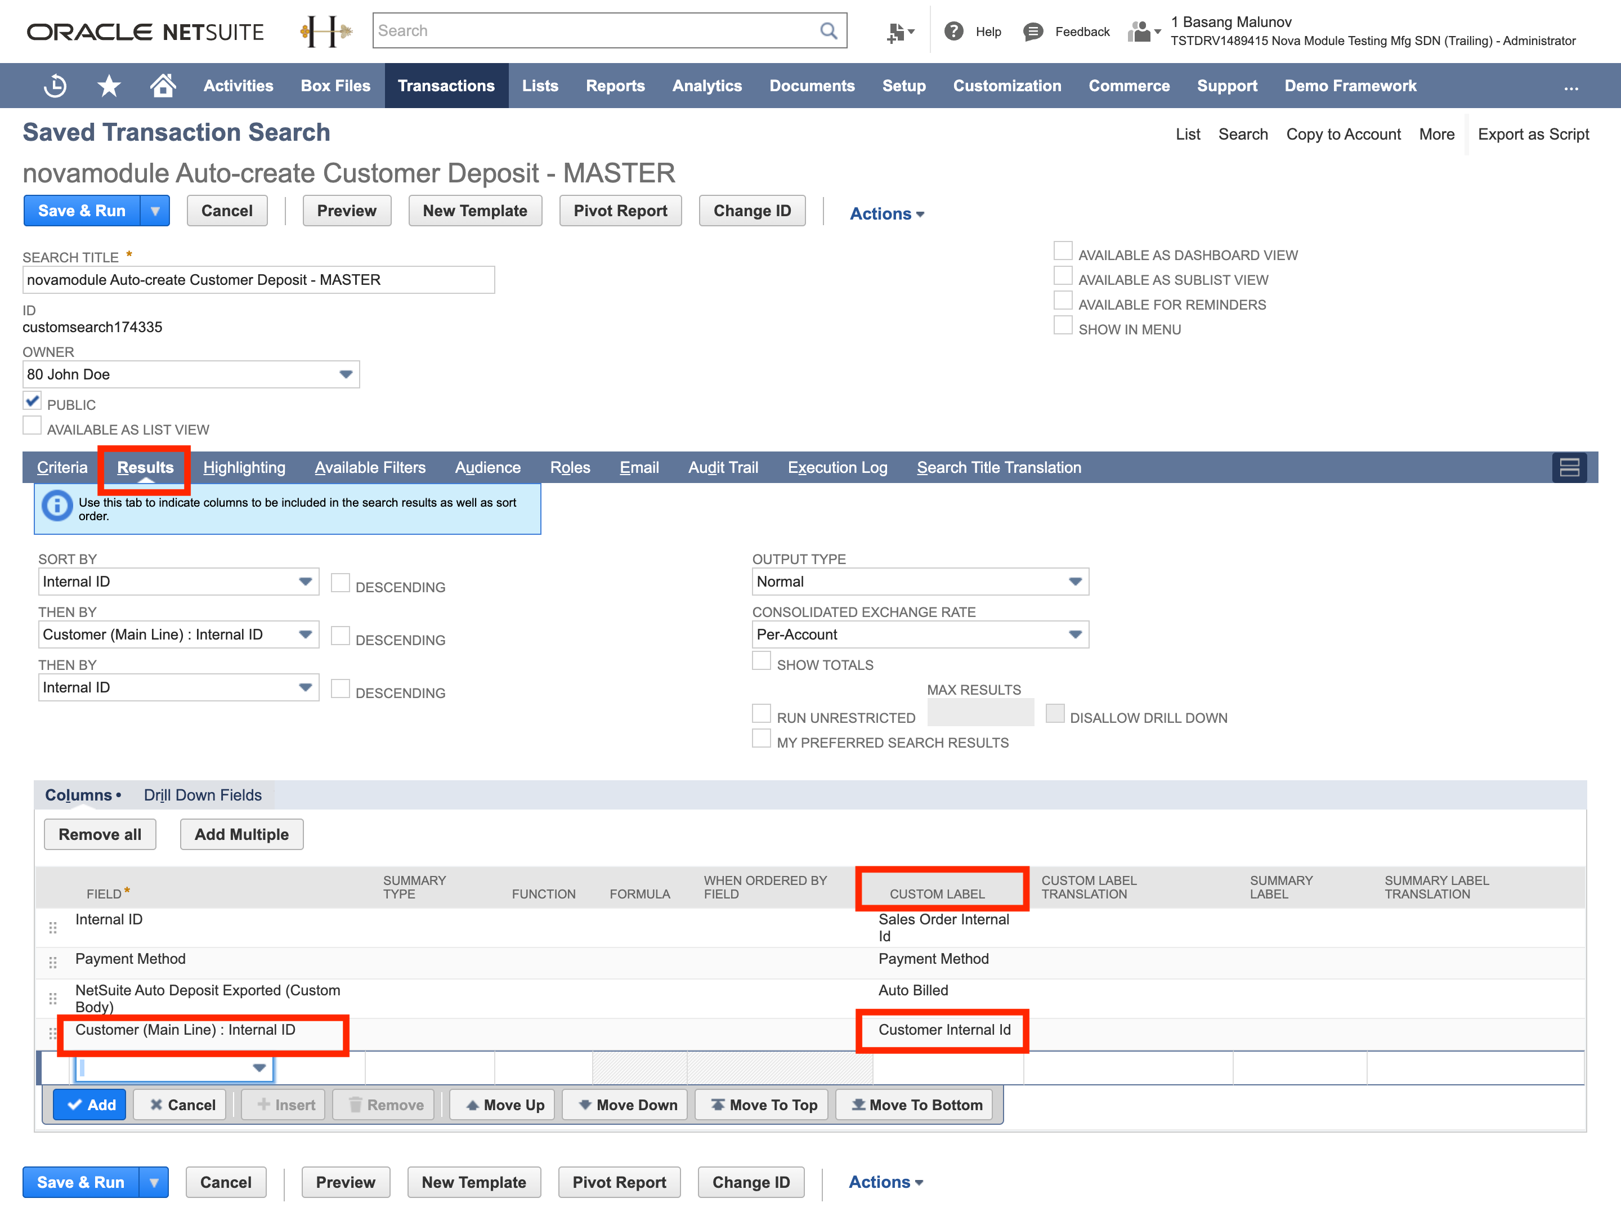The width and height of the screenshot is (1621, 1225).
Task: Open the top Actions menu
Action: [x=886, y=214]
